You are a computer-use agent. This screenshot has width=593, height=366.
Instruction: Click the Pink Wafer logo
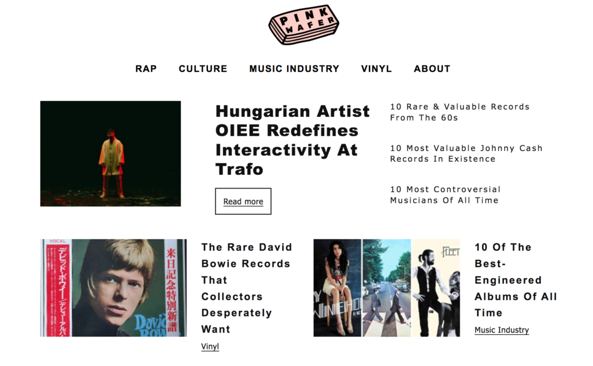pyautogui.click(x=303, y=24)
